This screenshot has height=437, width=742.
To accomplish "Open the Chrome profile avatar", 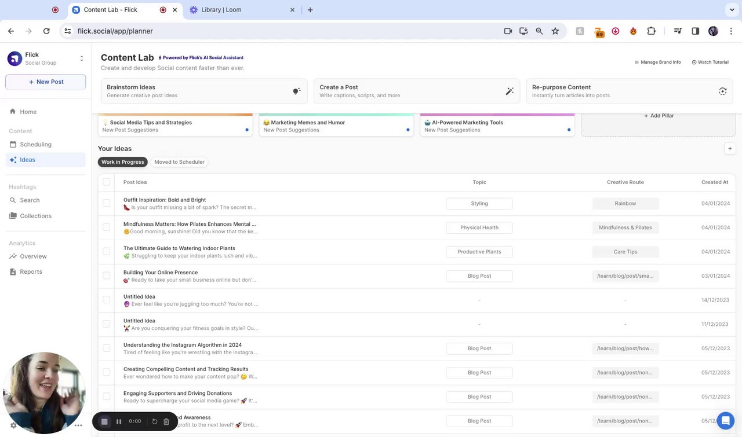I will click(x=713, y=31).
